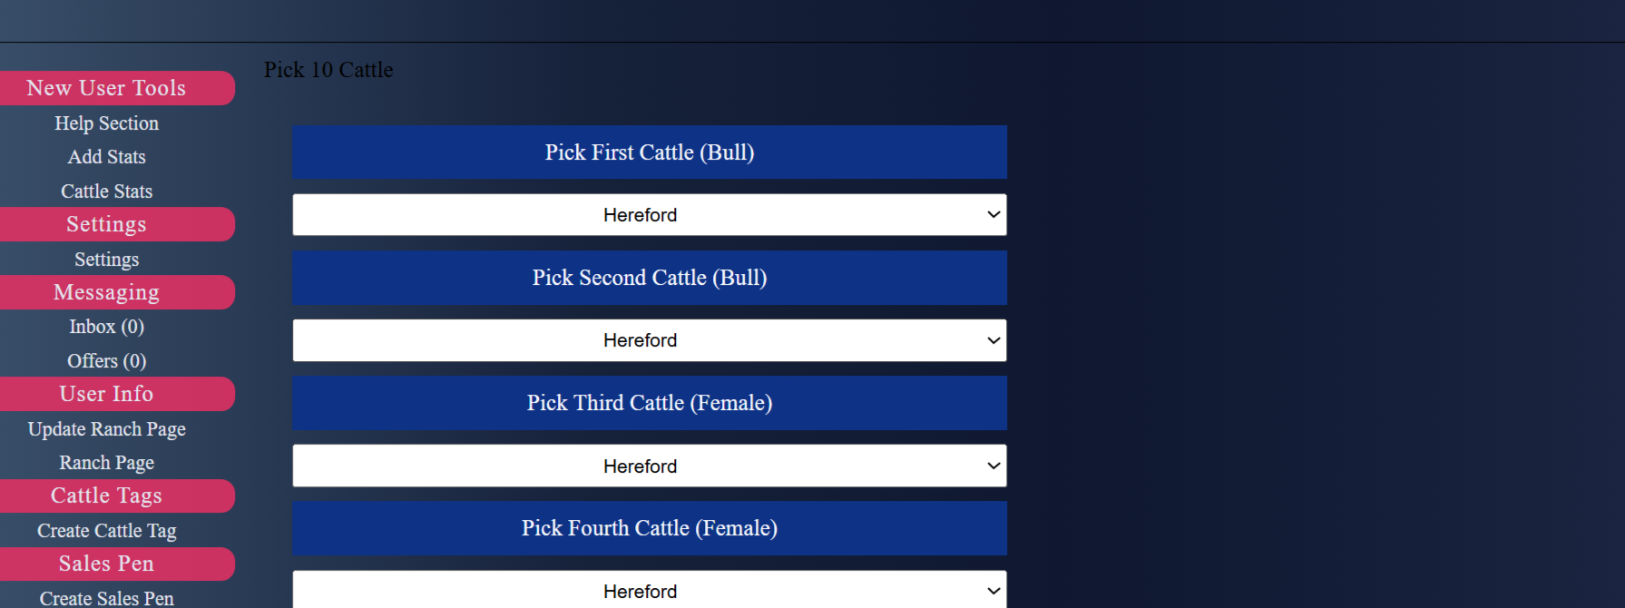Visit the Ranch Page link
This screenshot has height=608, width=1625.
[x=106, y=463]
